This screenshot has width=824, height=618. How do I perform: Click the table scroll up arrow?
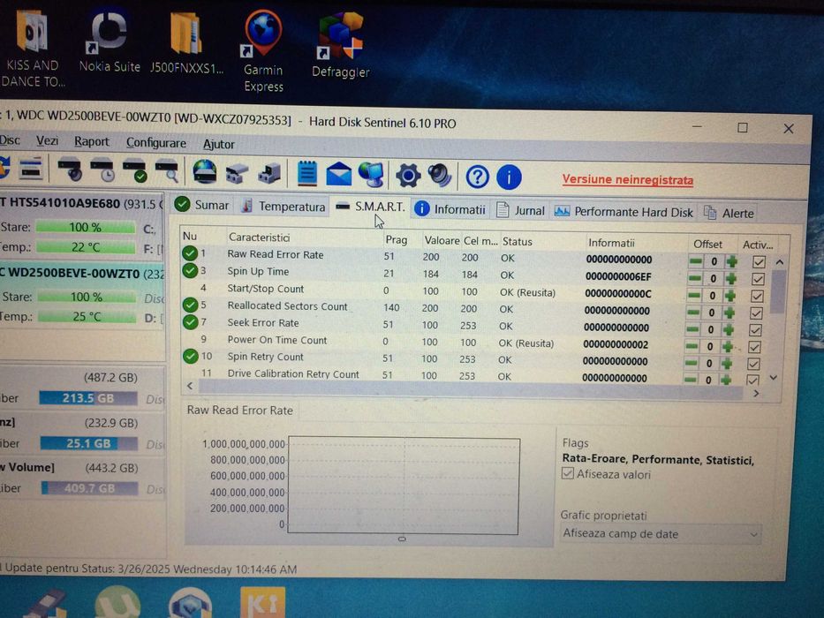pos(779,261)
